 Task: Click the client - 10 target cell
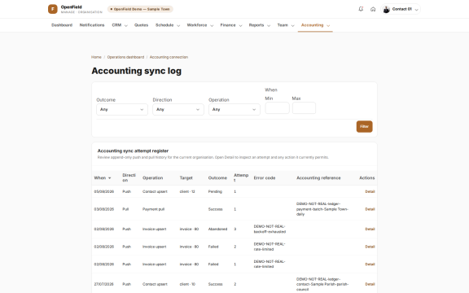187,284
